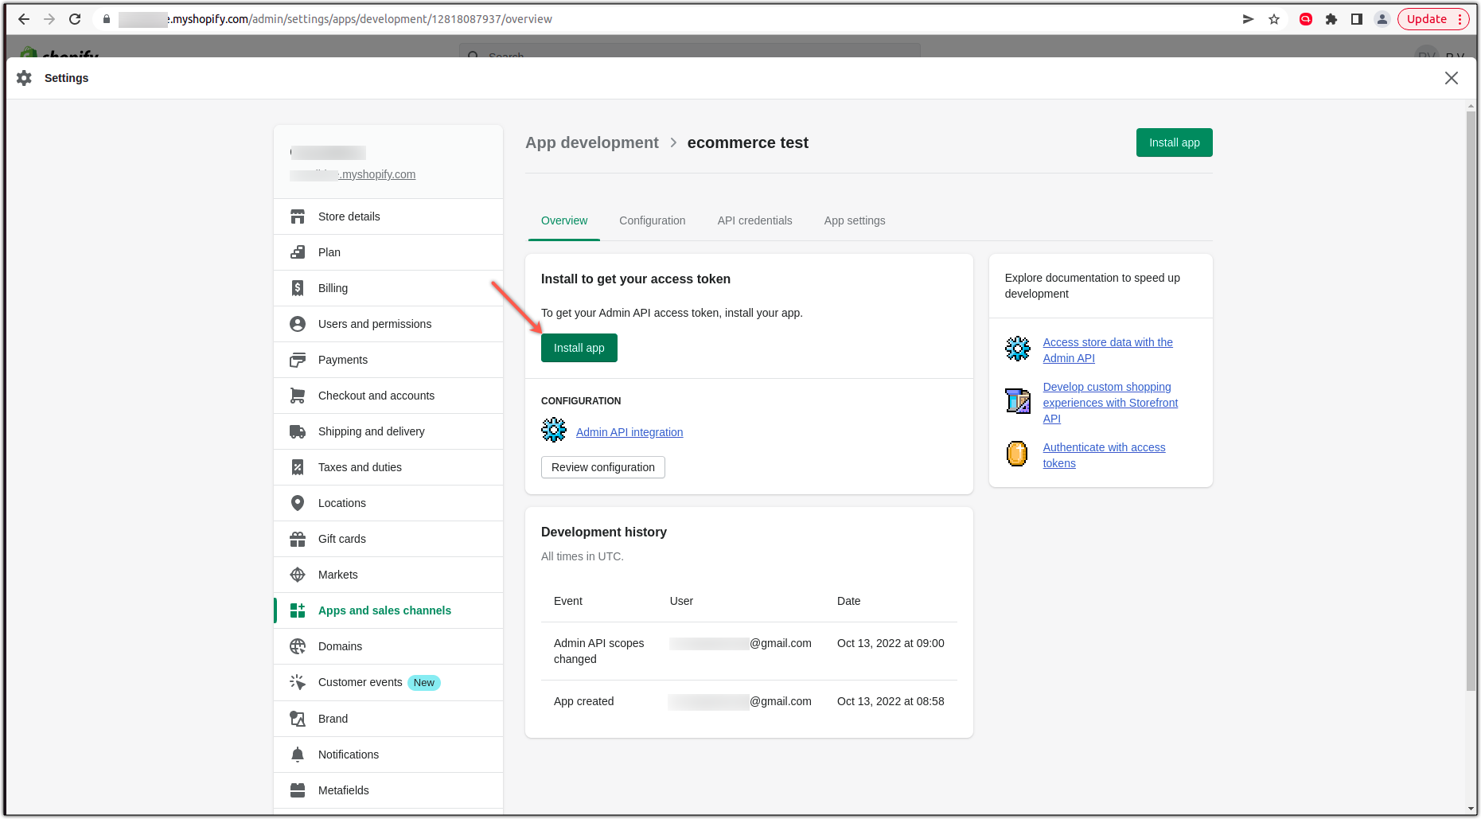
Task: Switch to the Overview tab
Action: (564, 220)
